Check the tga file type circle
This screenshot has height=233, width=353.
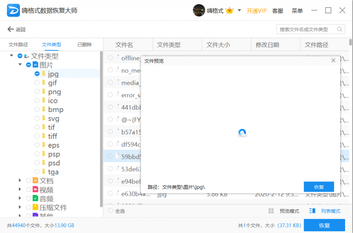coord(37,172)
